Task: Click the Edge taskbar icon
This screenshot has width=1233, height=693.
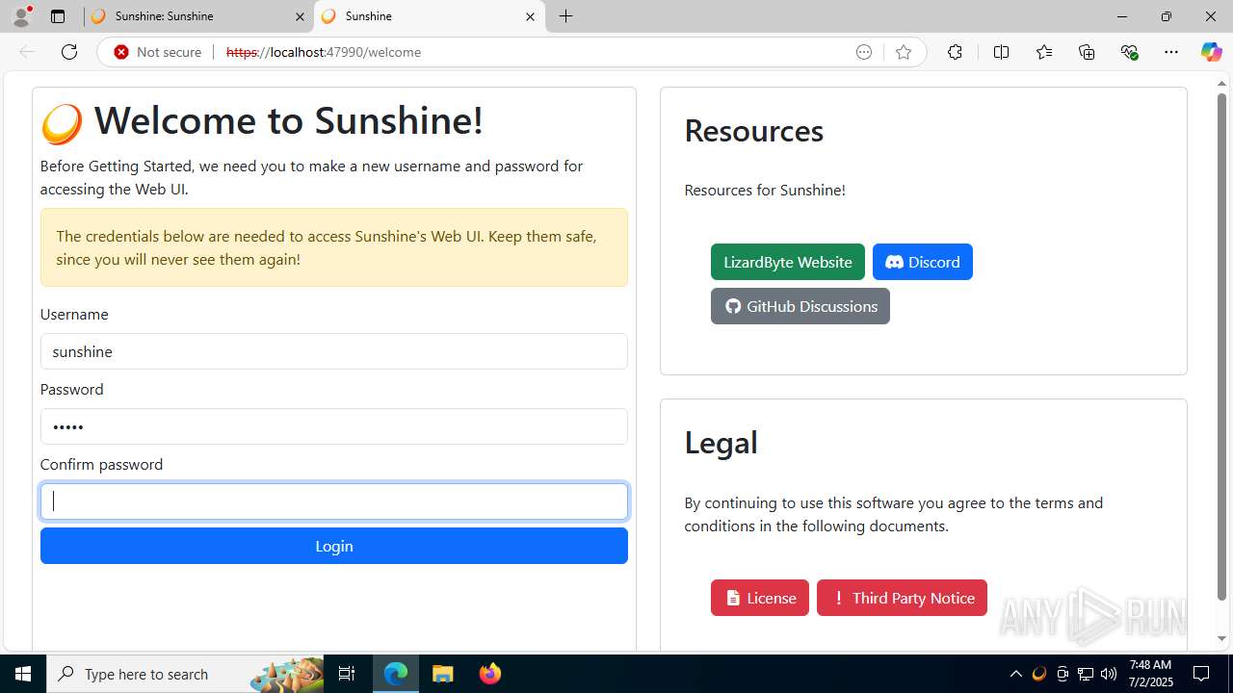Action: coord(396,674)
